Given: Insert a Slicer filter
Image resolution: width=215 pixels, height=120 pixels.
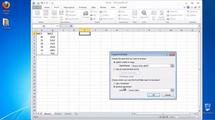Looking at the screenshot, I should [134, 14].
